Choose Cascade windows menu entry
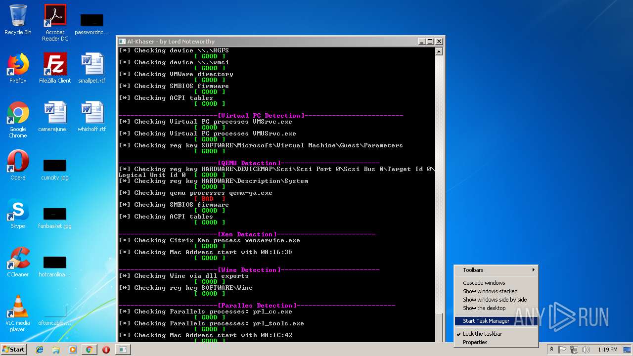 pyautogui.click(x=496, y=283)
